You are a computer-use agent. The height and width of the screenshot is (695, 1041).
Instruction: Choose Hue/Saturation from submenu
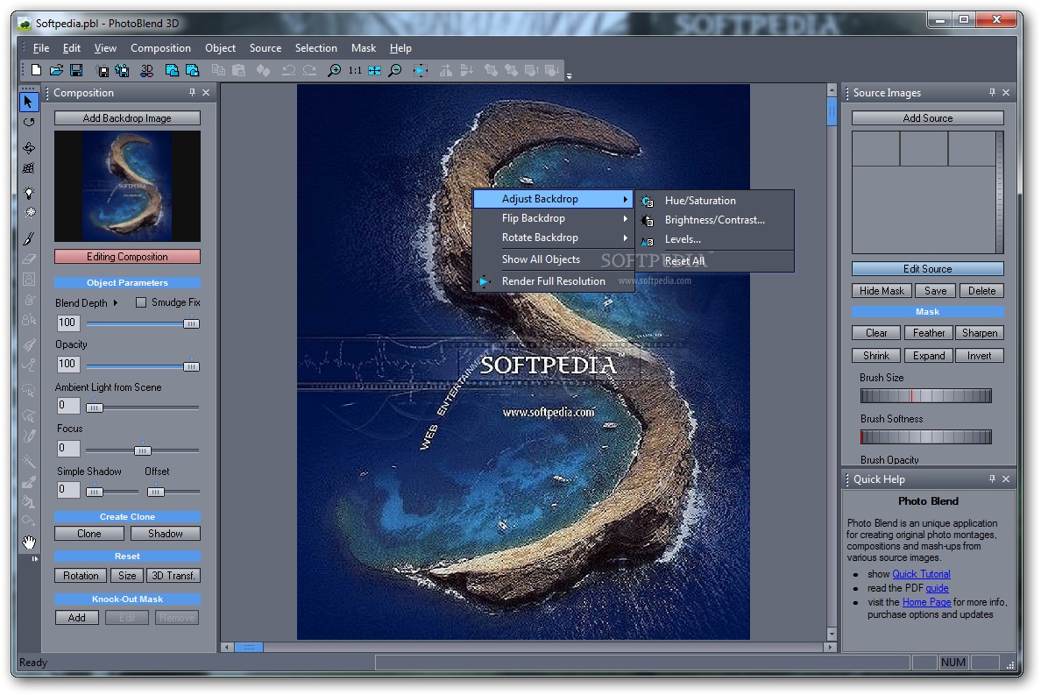point(716,201)
